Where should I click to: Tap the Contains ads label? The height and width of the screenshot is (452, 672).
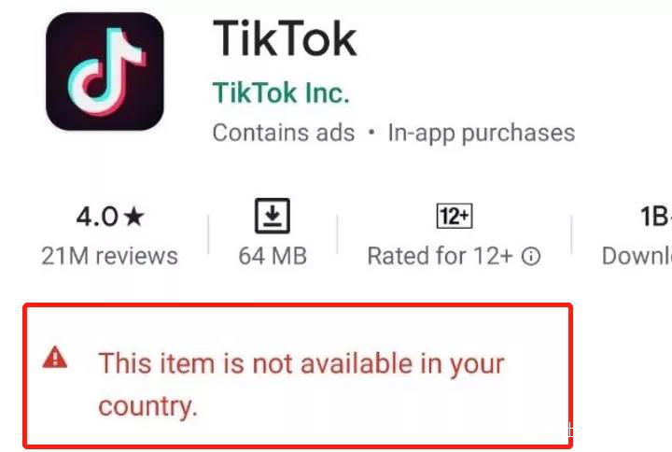tap(284, 133)
